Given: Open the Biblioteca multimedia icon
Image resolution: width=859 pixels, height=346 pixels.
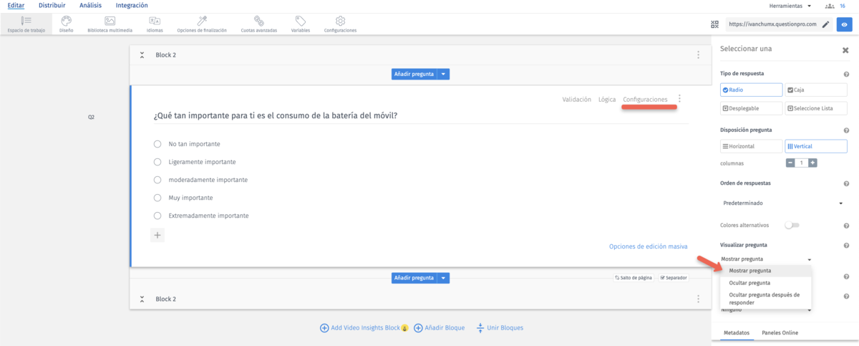Looking at the screenshot, I should coord(110,21).
